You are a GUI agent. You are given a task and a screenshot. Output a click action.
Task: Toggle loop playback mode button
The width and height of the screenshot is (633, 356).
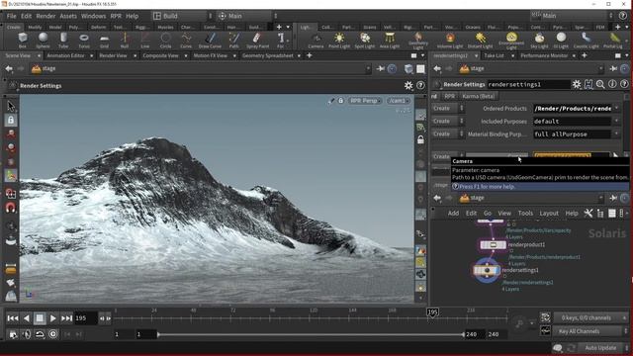(40, 334)
